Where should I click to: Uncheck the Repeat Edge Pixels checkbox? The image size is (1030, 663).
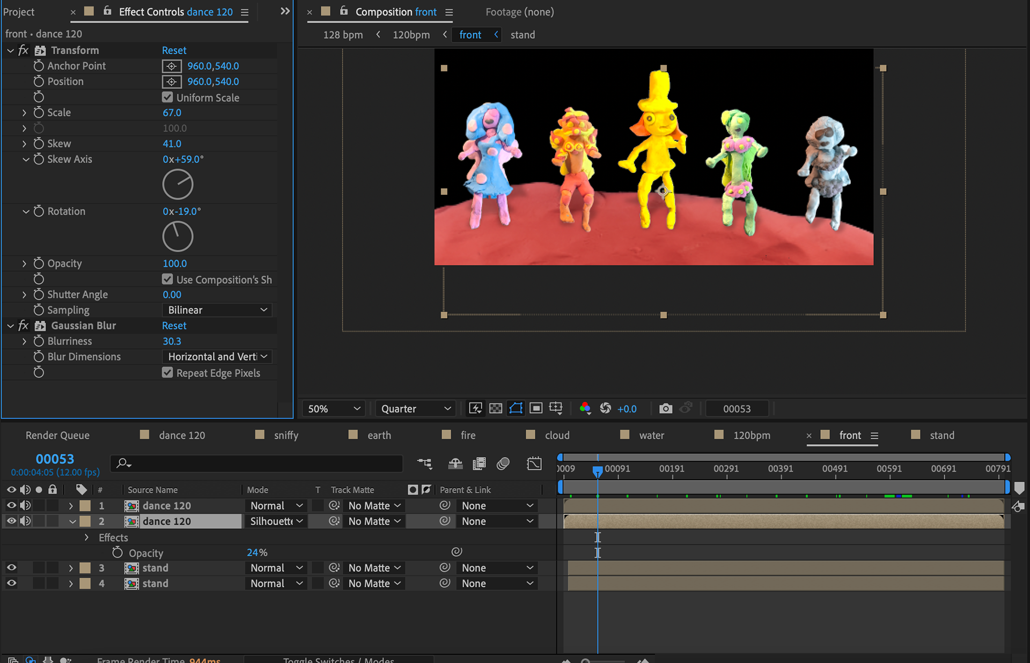(x=167, y=373)
